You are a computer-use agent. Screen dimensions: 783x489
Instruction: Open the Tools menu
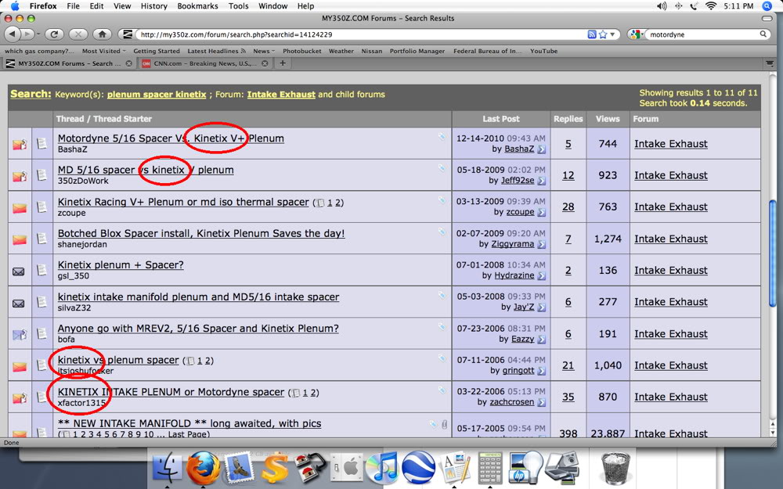point(238,6)
